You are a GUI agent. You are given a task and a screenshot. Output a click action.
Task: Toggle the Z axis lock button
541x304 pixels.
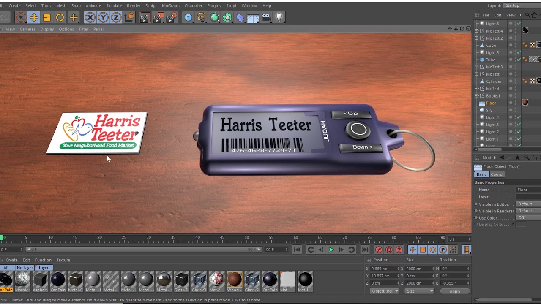(x=116, y=17)
